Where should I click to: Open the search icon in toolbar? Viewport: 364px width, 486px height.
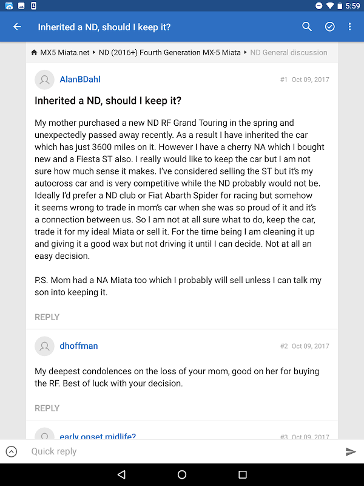point(307,27)
